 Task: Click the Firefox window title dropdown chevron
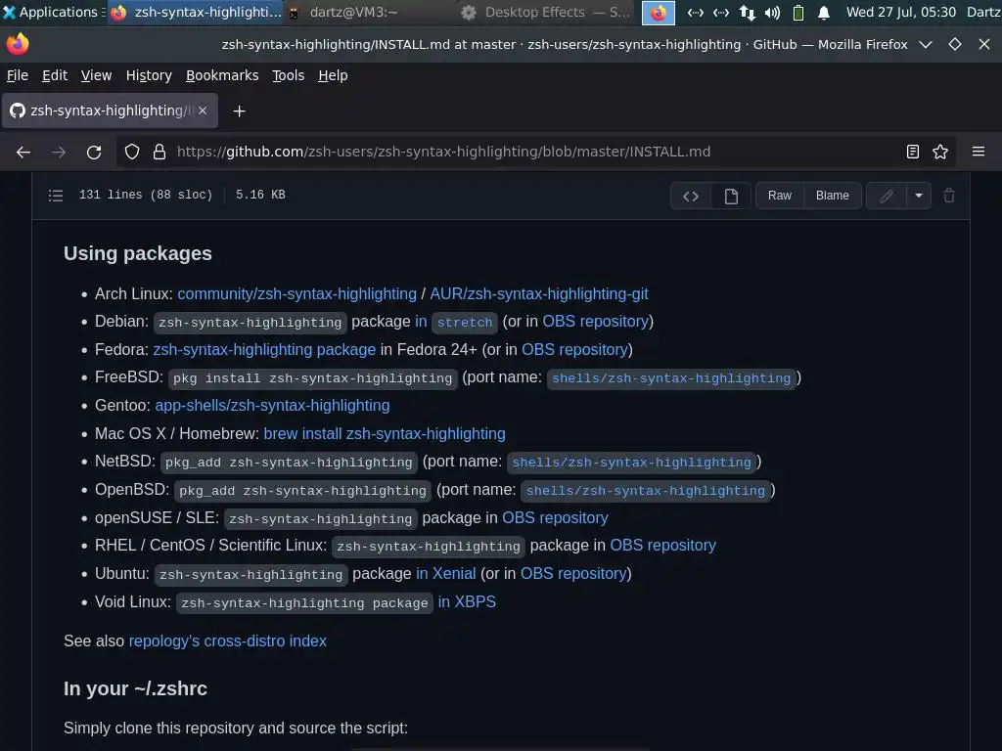pos(926,44)
